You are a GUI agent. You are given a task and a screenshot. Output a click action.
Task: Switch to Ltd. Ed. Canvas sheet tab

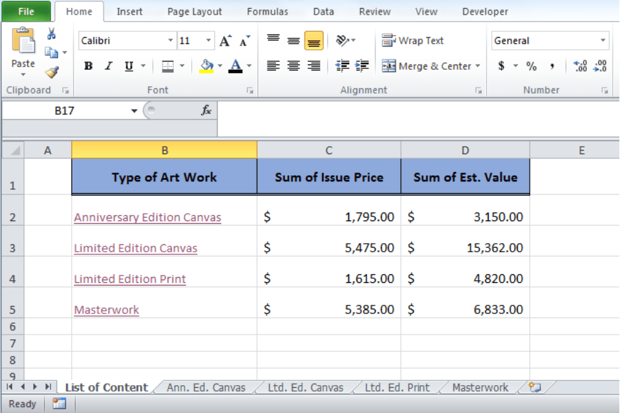pyautogui.click(x=305, y=387)
